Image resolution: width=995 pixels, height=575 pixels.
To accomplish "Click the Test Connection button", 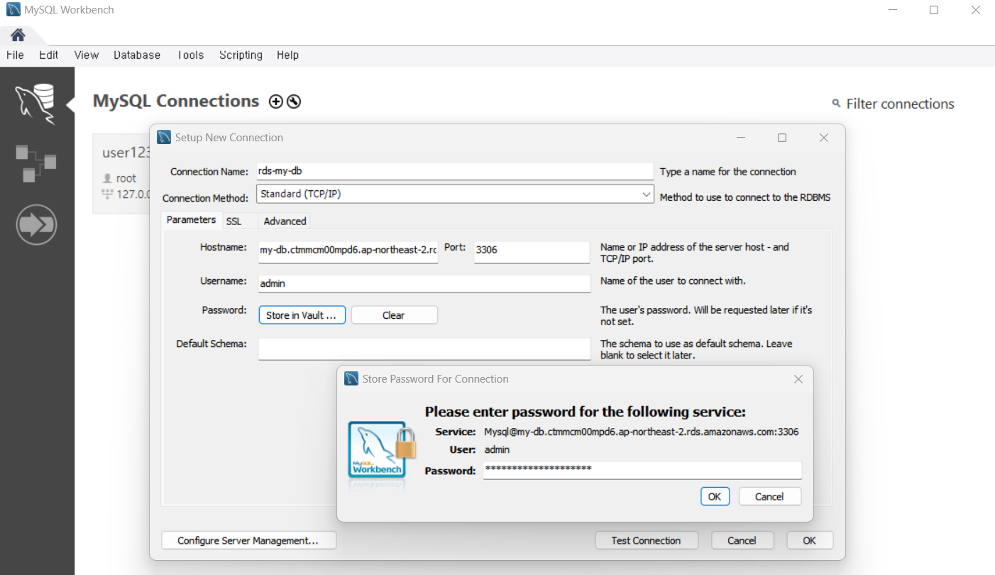I will 647,540.
